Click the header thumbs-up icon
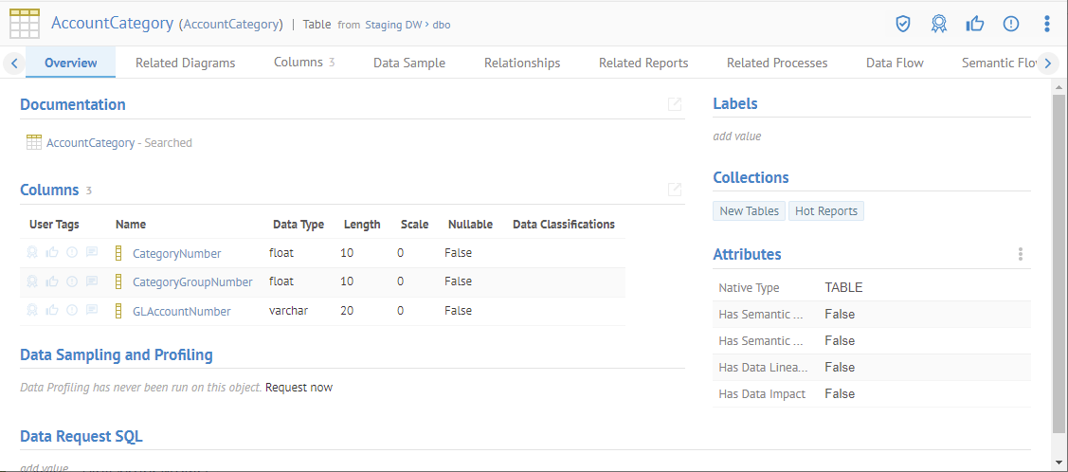Screen dimensions: 1068x472 point(974,24)
